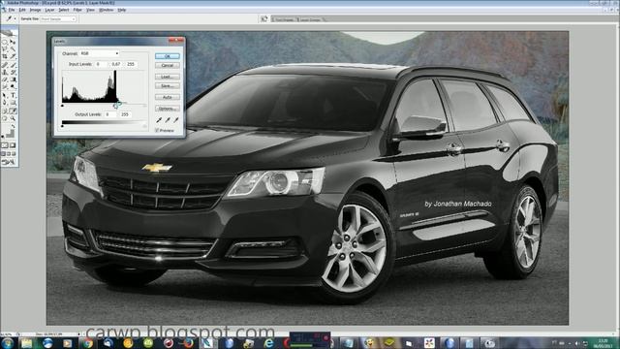Select the Type tool
Viewport: 620px width, 349px height.
click(x=13, y=95)
